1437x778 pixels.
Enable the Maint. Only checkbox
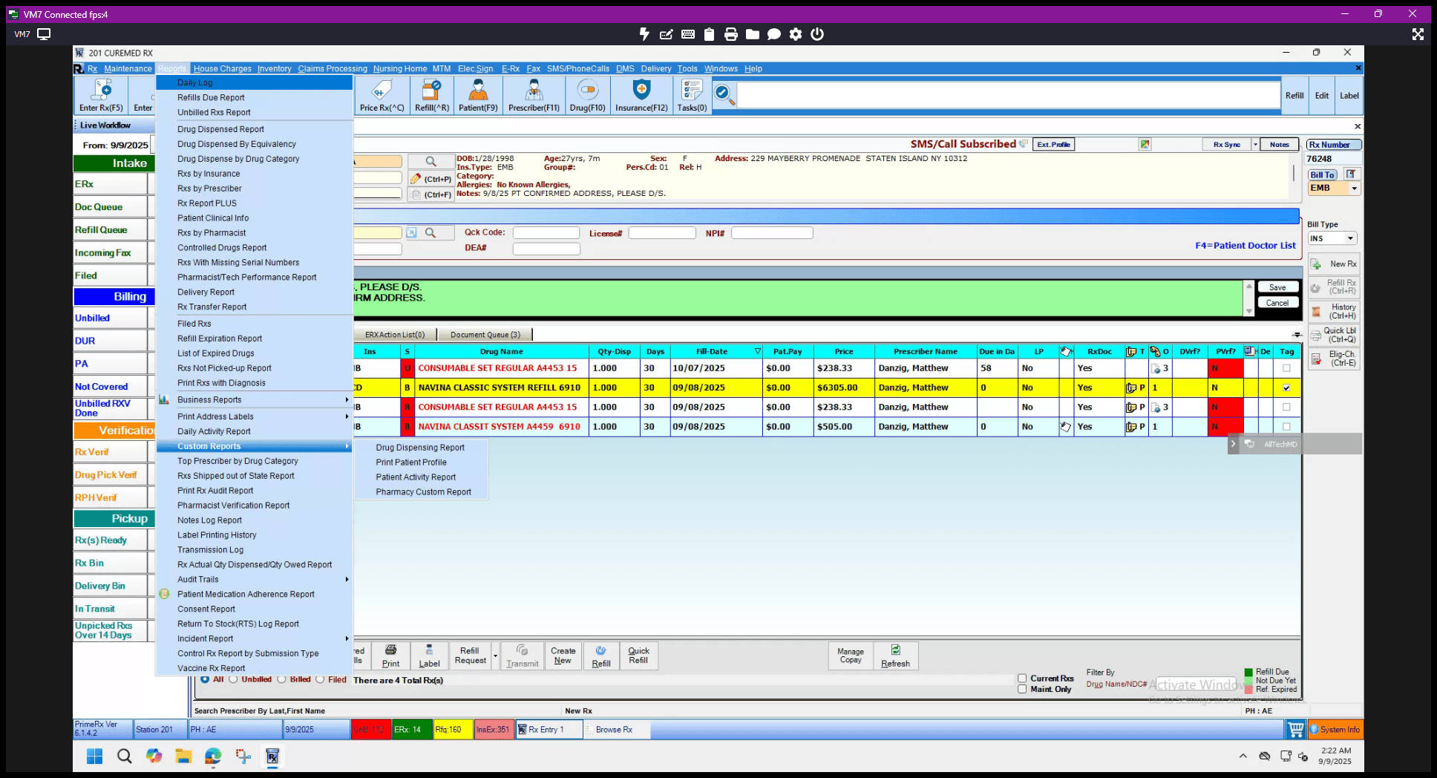pos(1022,689)
